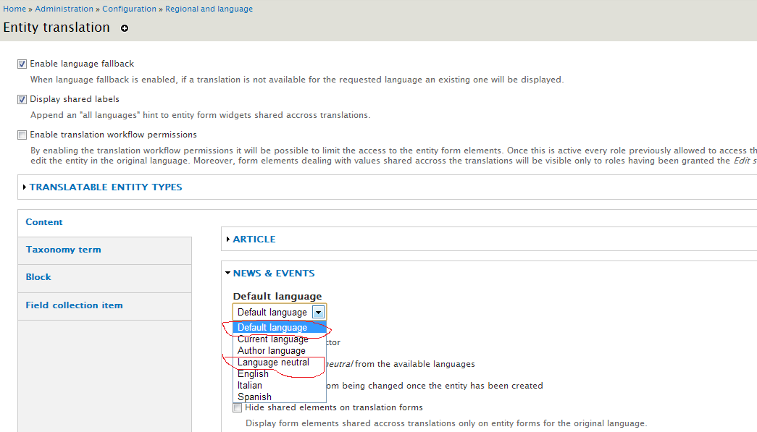The height and width of the screenshot is (432, 757).
Task: Click the help icon beside Entity translation title
Action: 123,28
